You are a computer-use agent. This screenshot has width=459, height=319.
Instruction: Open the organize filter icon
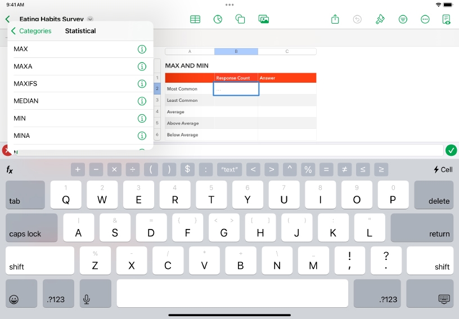pos(403,19)
